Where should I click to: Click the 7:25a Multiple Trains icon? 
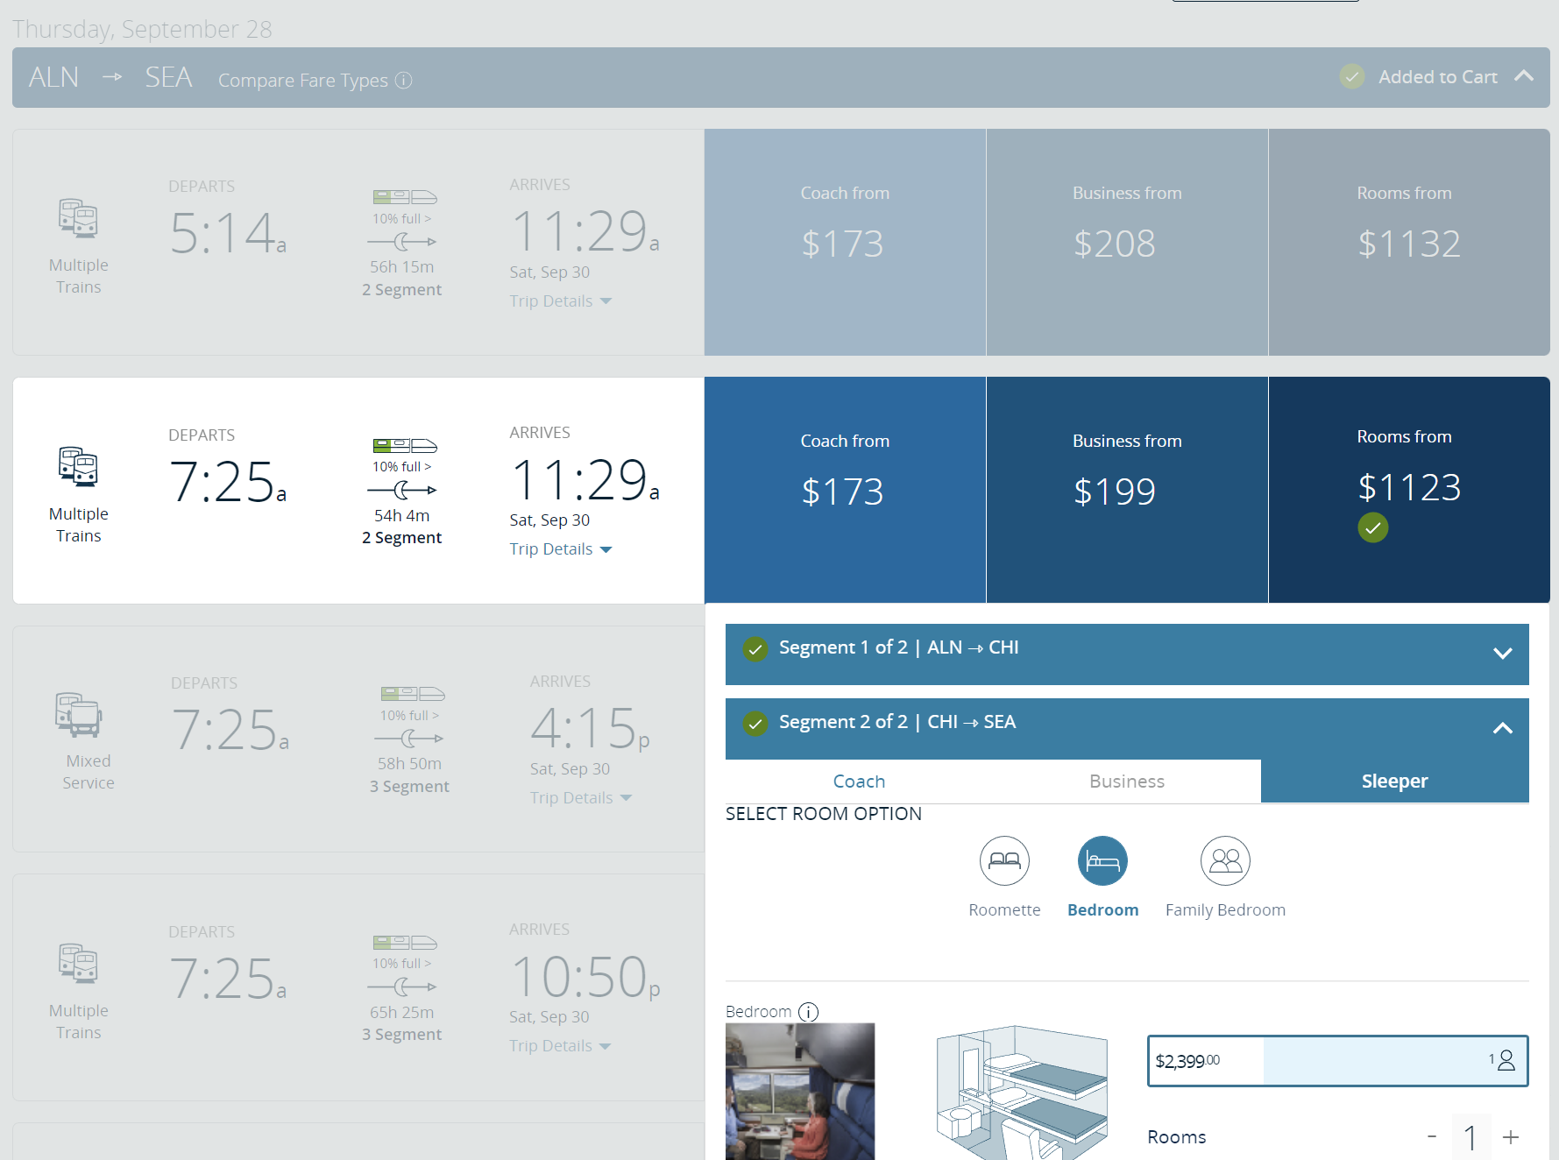(x=78, y=466)
